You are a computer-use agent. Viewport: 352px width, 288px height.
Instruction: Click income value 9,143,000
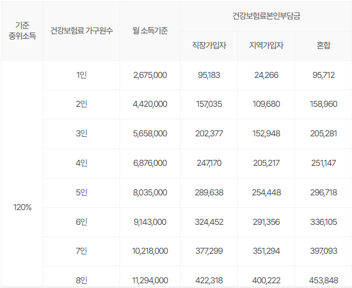coord(150,222)
